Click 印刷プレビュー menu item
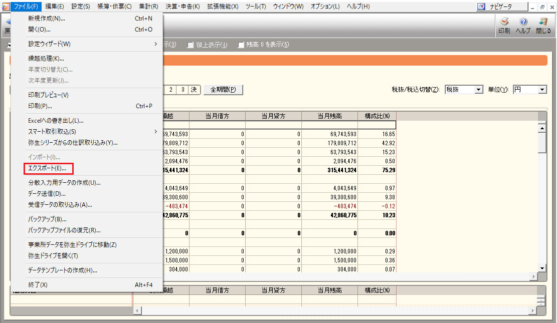This screenshot has width=557, height=323. point(48,95)
